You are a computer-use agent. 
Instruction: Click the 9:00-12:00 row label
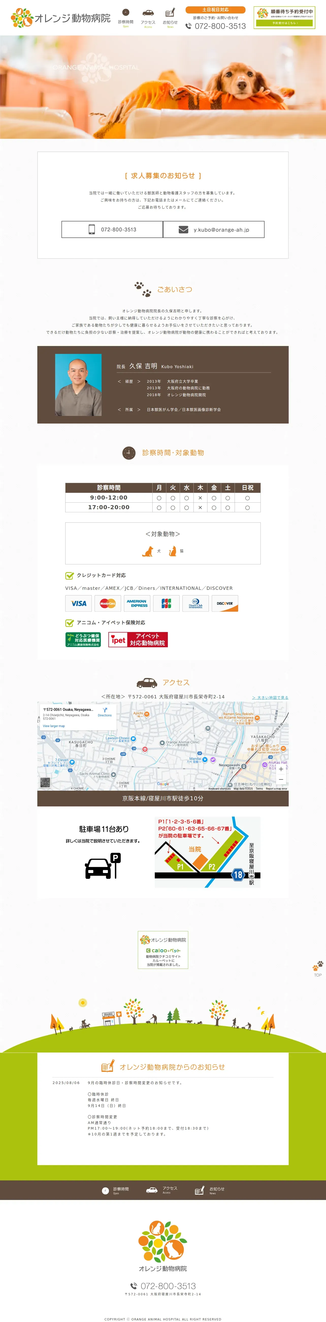(x=109, y=497)
